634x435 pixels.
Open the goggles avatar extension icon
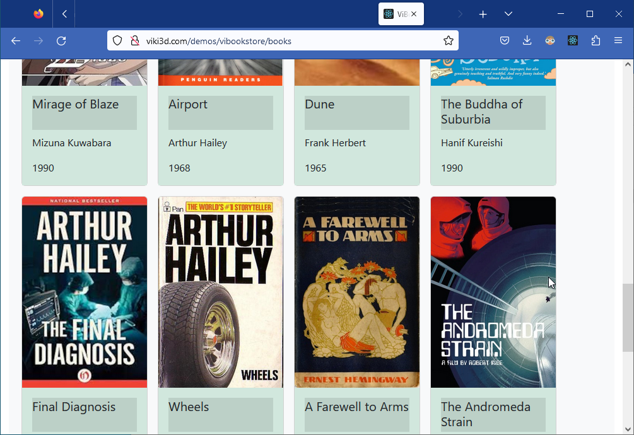pos(550,40)
